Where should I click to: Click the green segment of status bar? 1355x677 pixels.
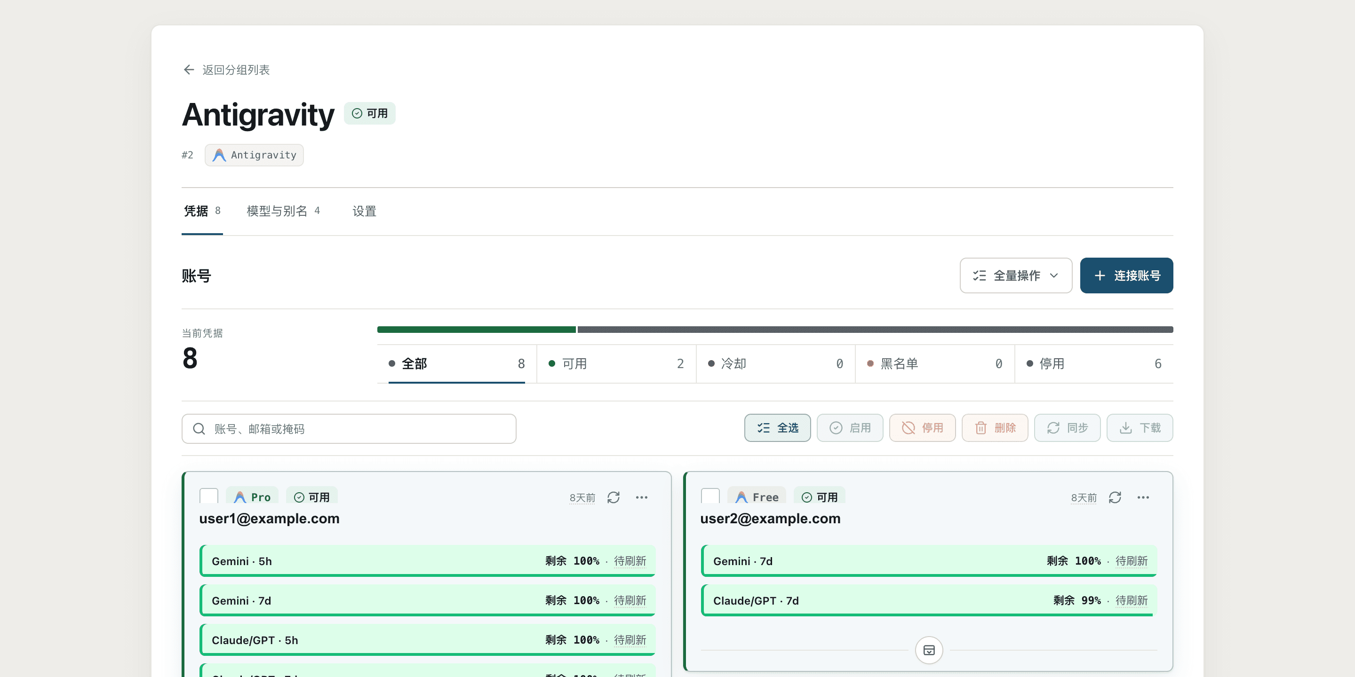tap(477, 330)
